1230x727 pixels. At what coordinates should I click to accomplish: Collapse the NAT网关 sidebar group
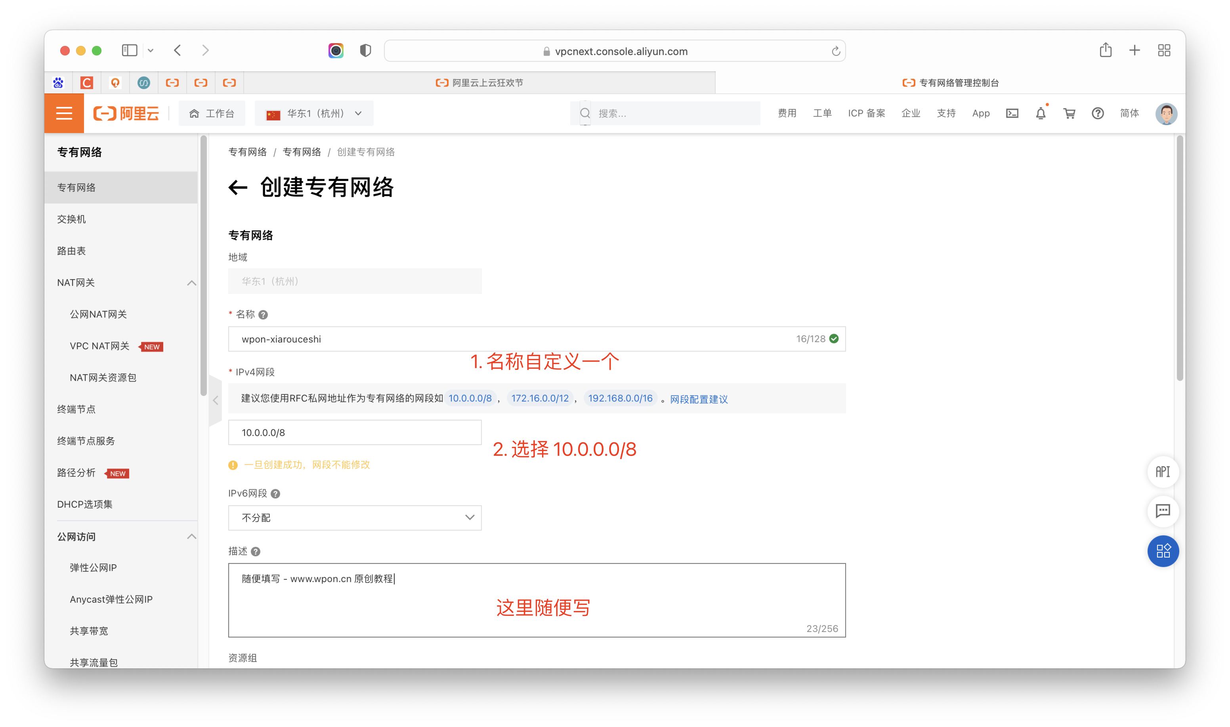point(192,283)
